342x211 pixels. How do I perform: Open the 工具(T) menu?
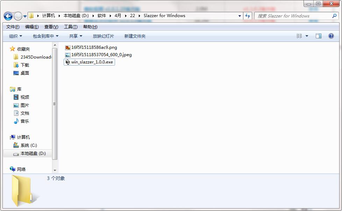(70, 27)
